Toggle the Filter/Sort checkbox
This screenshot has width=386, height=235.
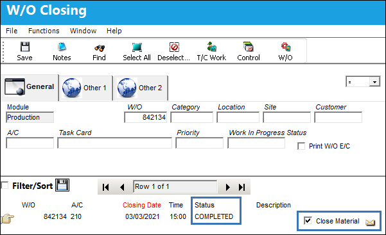point(4,185)
